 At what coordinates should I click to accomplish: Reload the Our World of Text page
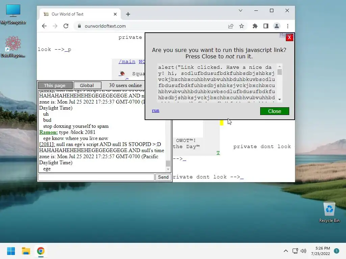66,26
